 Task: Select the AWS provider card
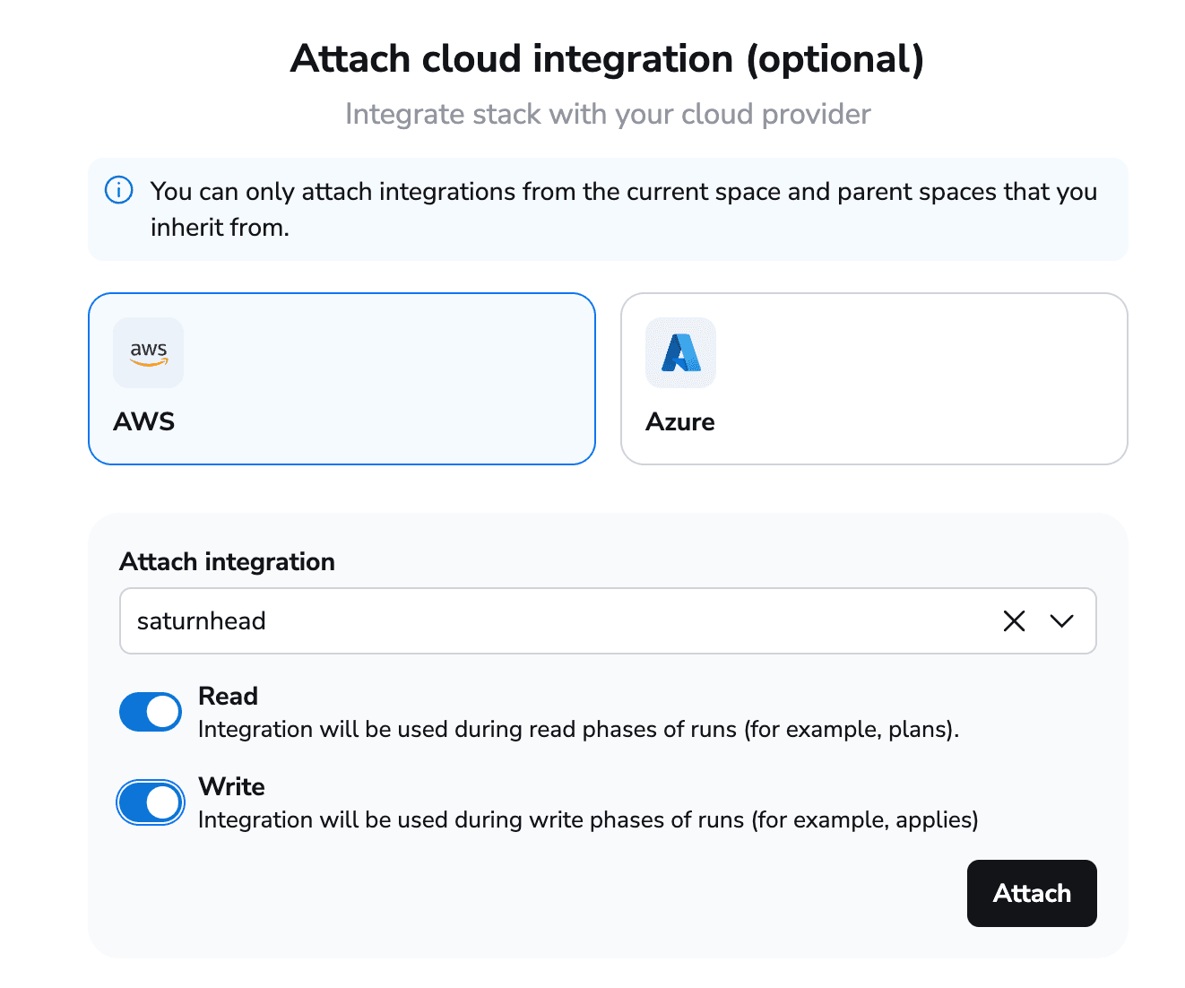point(342,378)
